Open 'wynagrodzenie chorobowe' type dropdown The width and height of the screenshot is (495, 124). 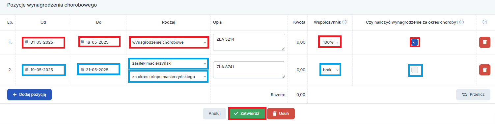pyautogui.click(x=169, y=42)
